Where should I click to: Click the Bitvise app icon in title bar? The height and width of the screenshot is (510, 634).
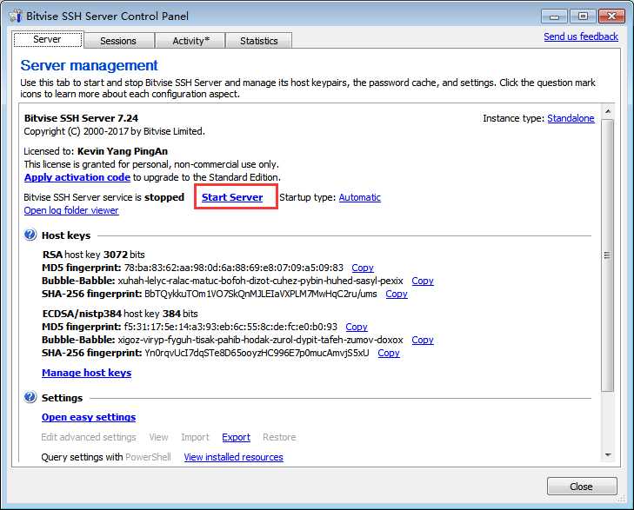point(16,16)
